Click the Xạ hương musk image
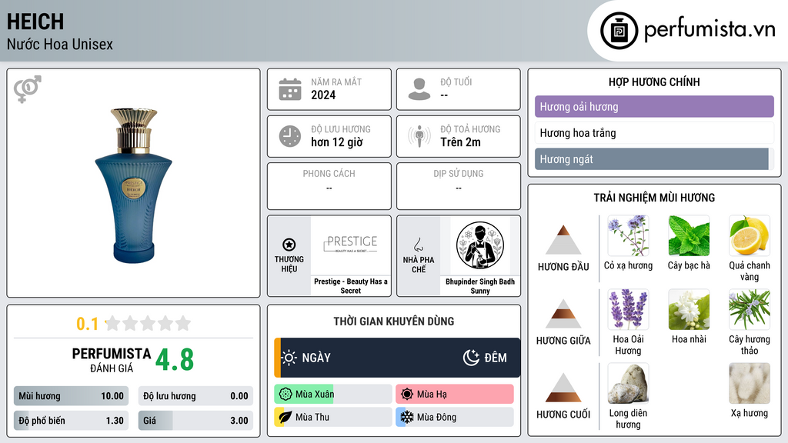Screen dimensions: 788x443 pyautogui.click(x=750, y=383)
